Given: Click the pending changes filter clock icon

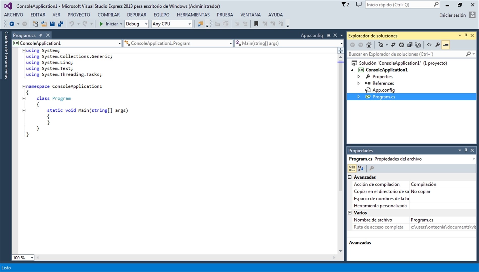Looking at the screenshot, I should tap(381, 45).
